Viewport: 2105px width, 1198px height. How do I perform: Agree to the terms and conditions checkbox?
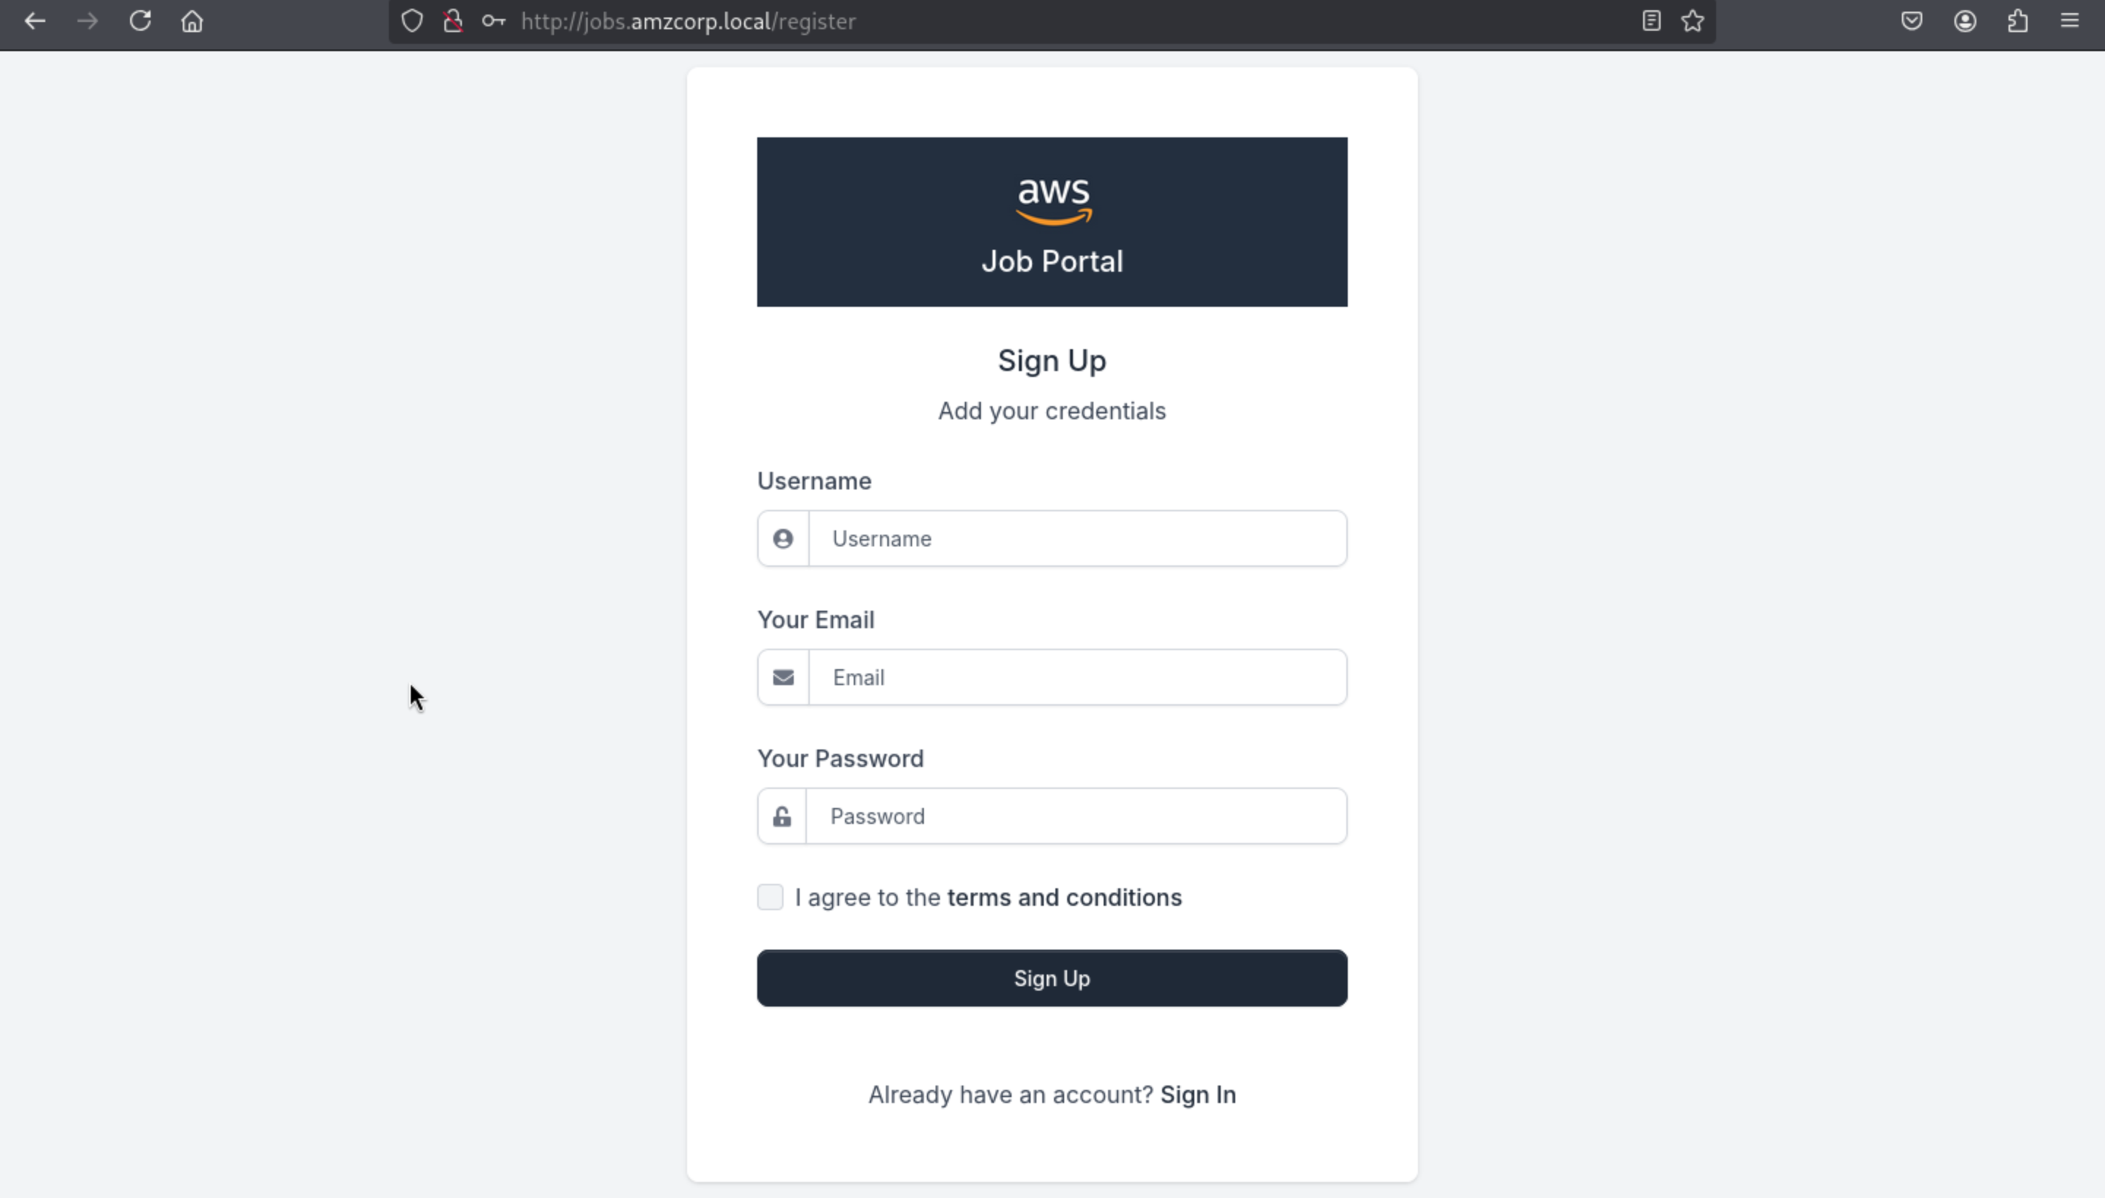coord(770,897)
